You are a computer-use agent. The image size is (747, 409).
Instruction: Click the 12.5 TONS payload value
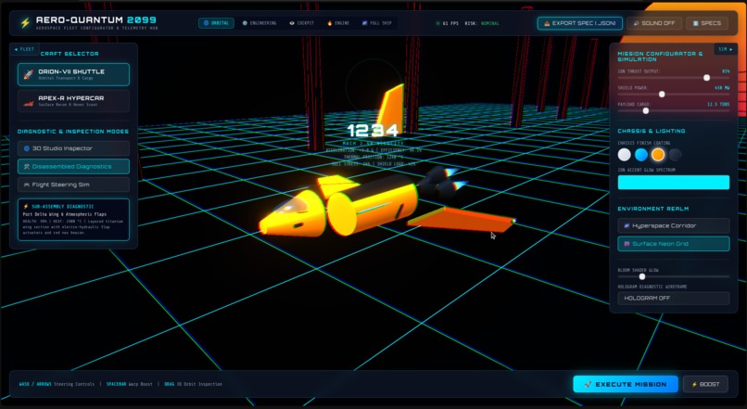pos(718,104)
